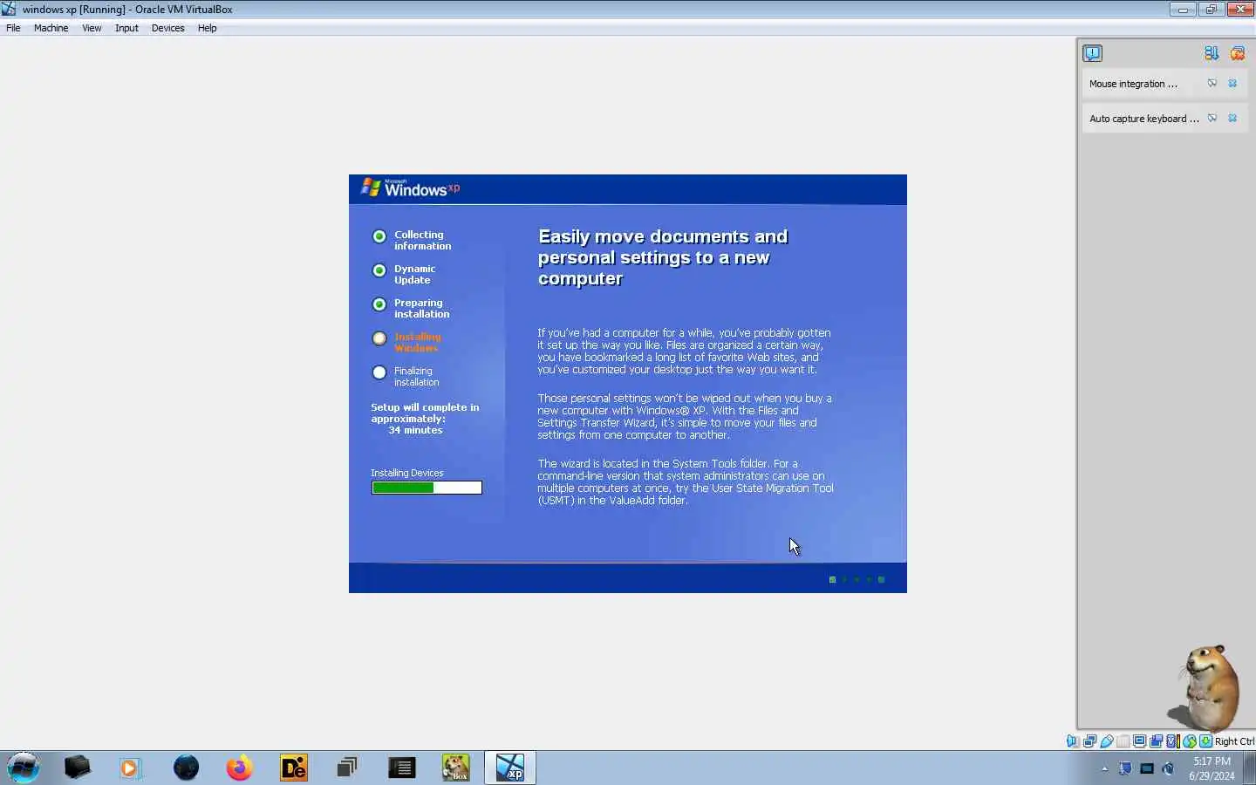Image resolution: width=1256 pixels, height=785 pixels.
Task: Launch Firefox from the taskbar
Action: (239, 768)
